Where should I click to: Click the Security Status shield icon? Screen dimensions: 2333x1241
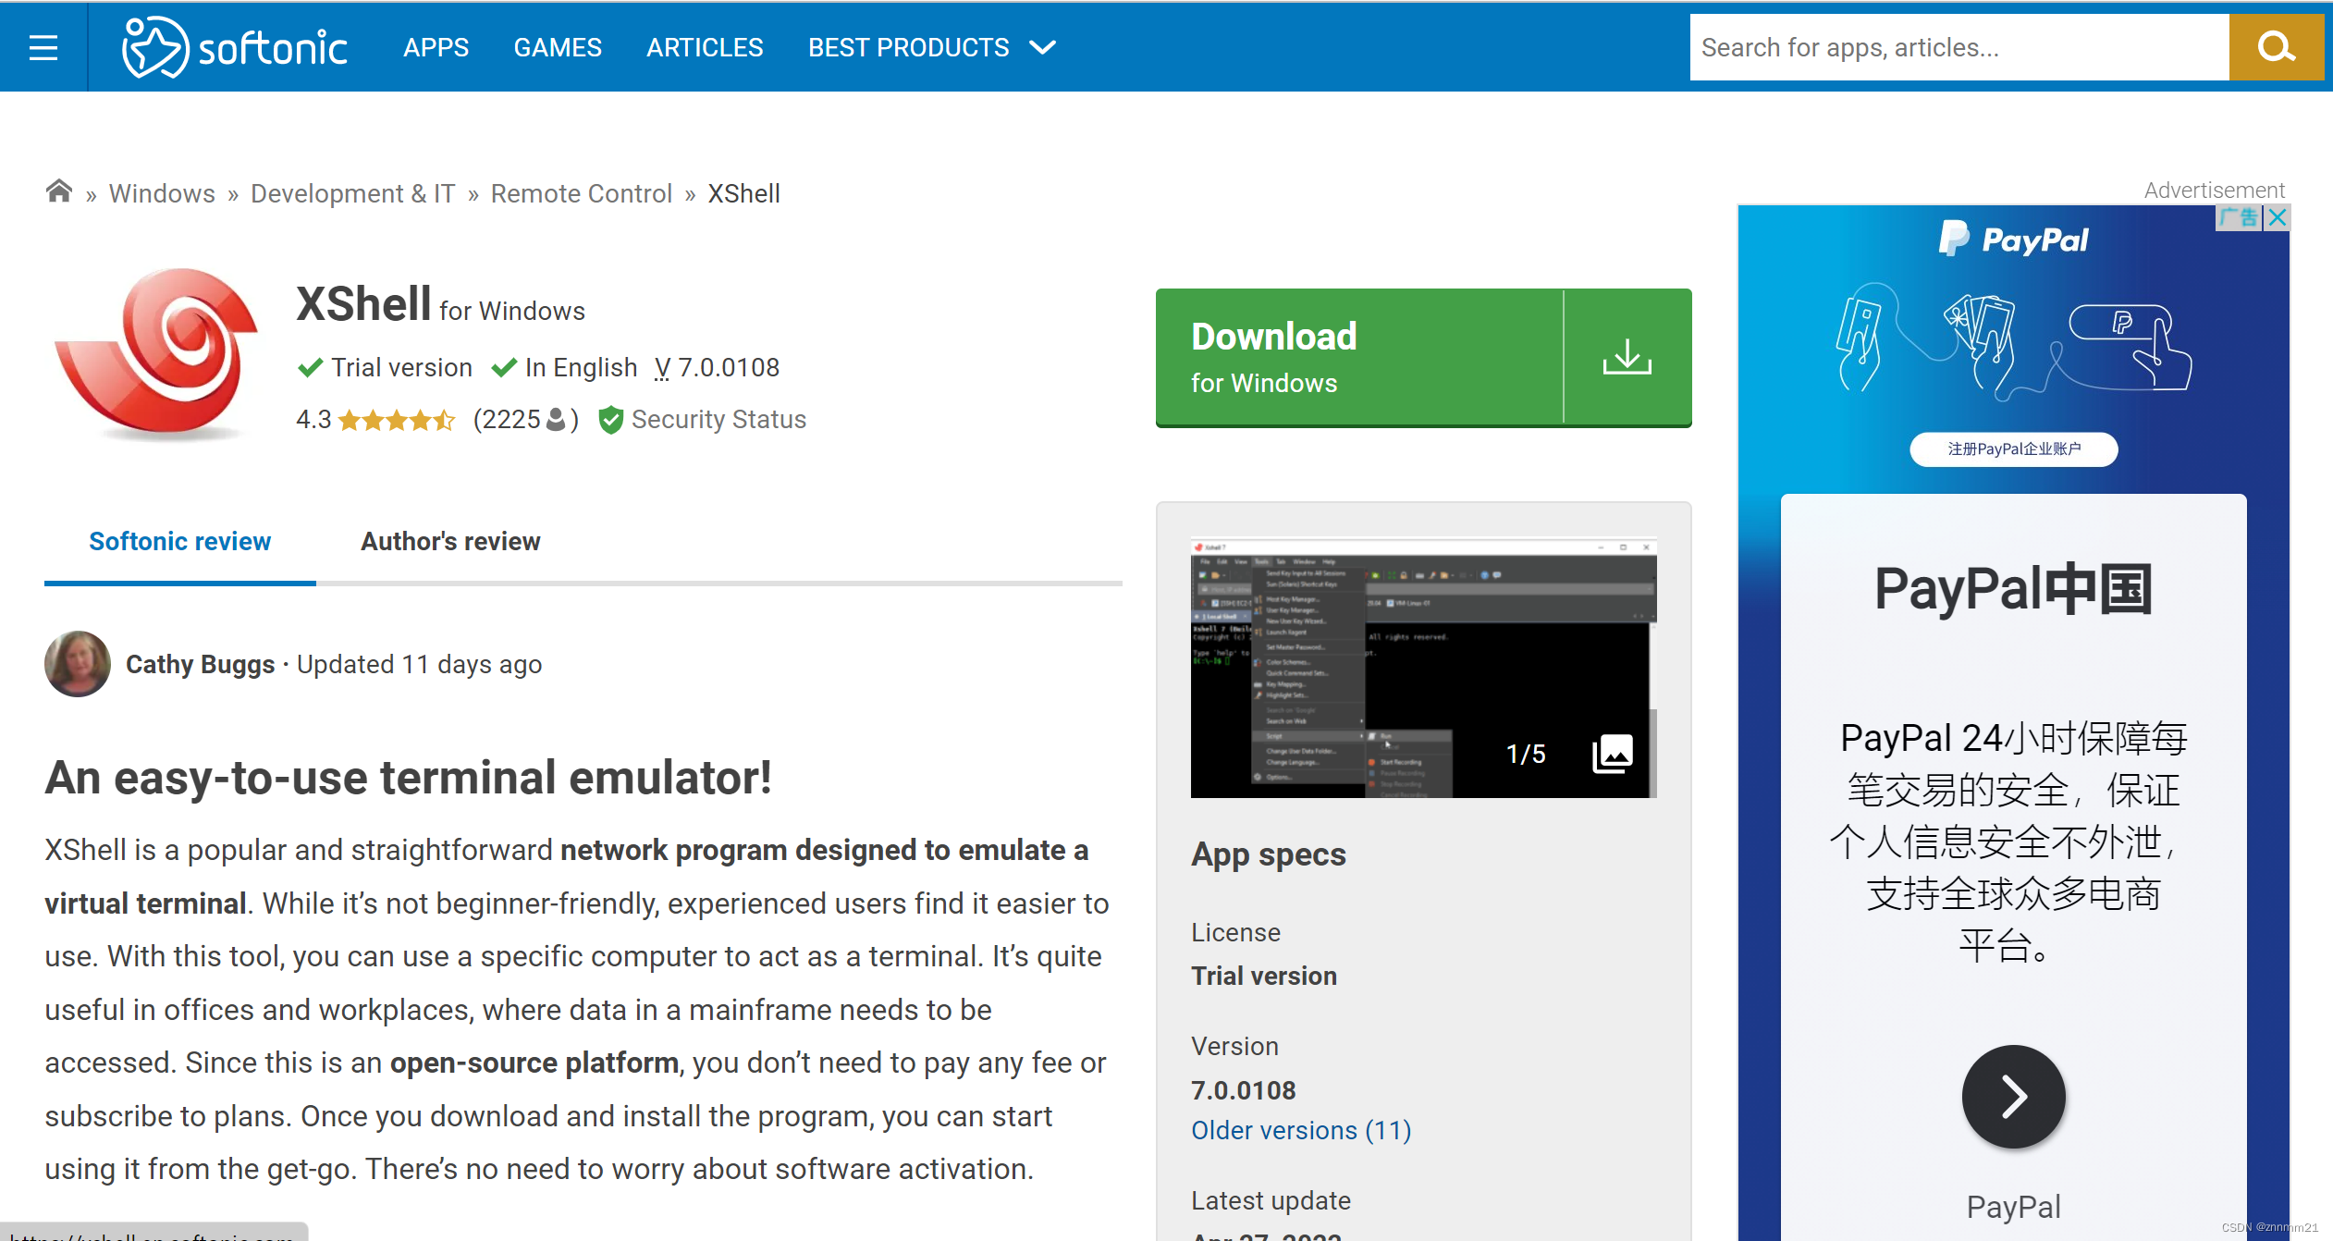pyautogui.click(x=610, y=420)
